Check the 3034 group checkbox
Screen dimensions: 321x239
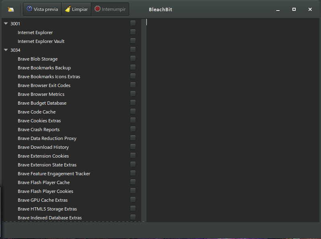coord(133,50)
